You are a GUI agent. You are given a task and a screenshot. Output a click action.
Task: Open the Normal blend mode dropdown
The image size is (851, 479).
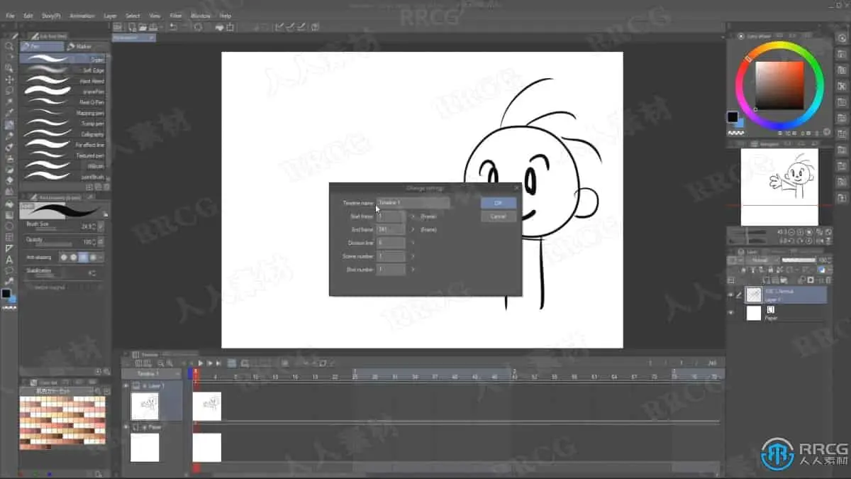761,260
